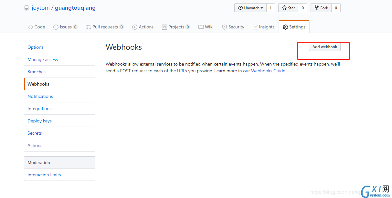The height and width of the screenshot is (198, 392).
Task: Open Interaction limits under Moderation
Action: pos(59,175)
